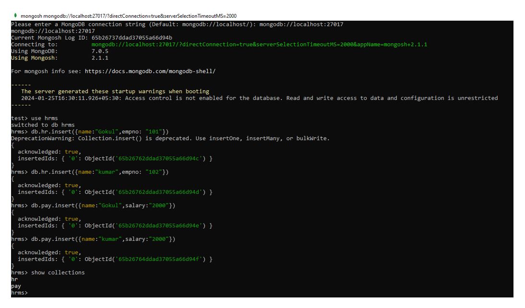Viewport: 525px width, 308px height.
Task: Click the 'switched to db hrms' output
Action: (x=43, y=125)
